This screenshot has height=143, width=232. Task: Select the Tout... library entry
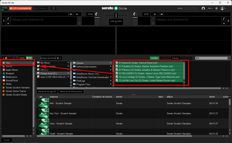point(18,63)
